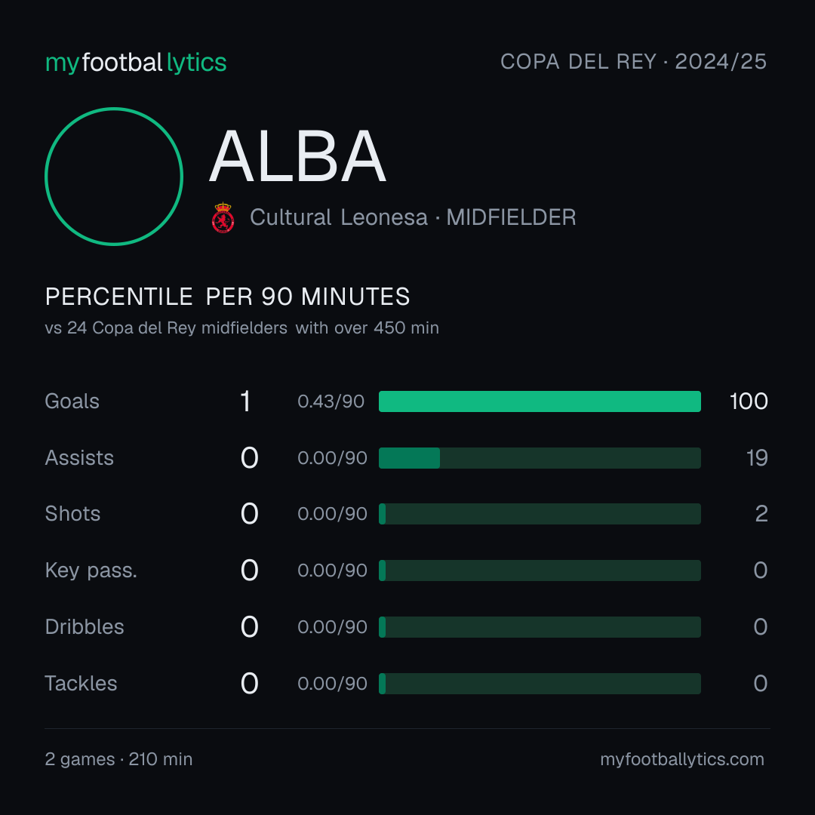
Task: Click the 2 games 210 min footer text
Action: pyautogui.click(x=118, y=759)
